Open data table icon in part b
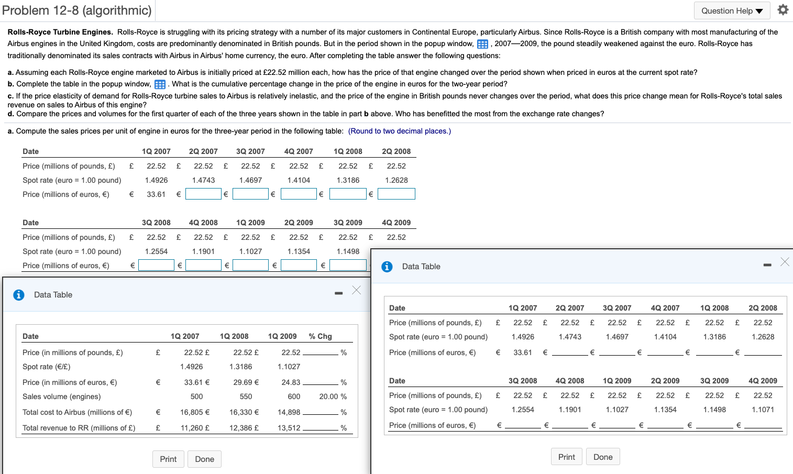 pyautogui.click(x=160, y=84)
